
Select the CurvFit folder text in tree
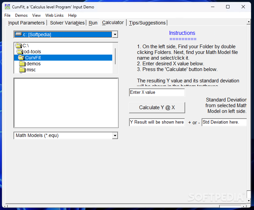[x=33, y=58]
